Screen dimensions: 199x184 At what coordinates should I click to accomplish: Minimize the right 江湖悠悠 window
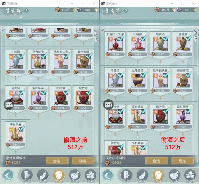pos(172,3)
